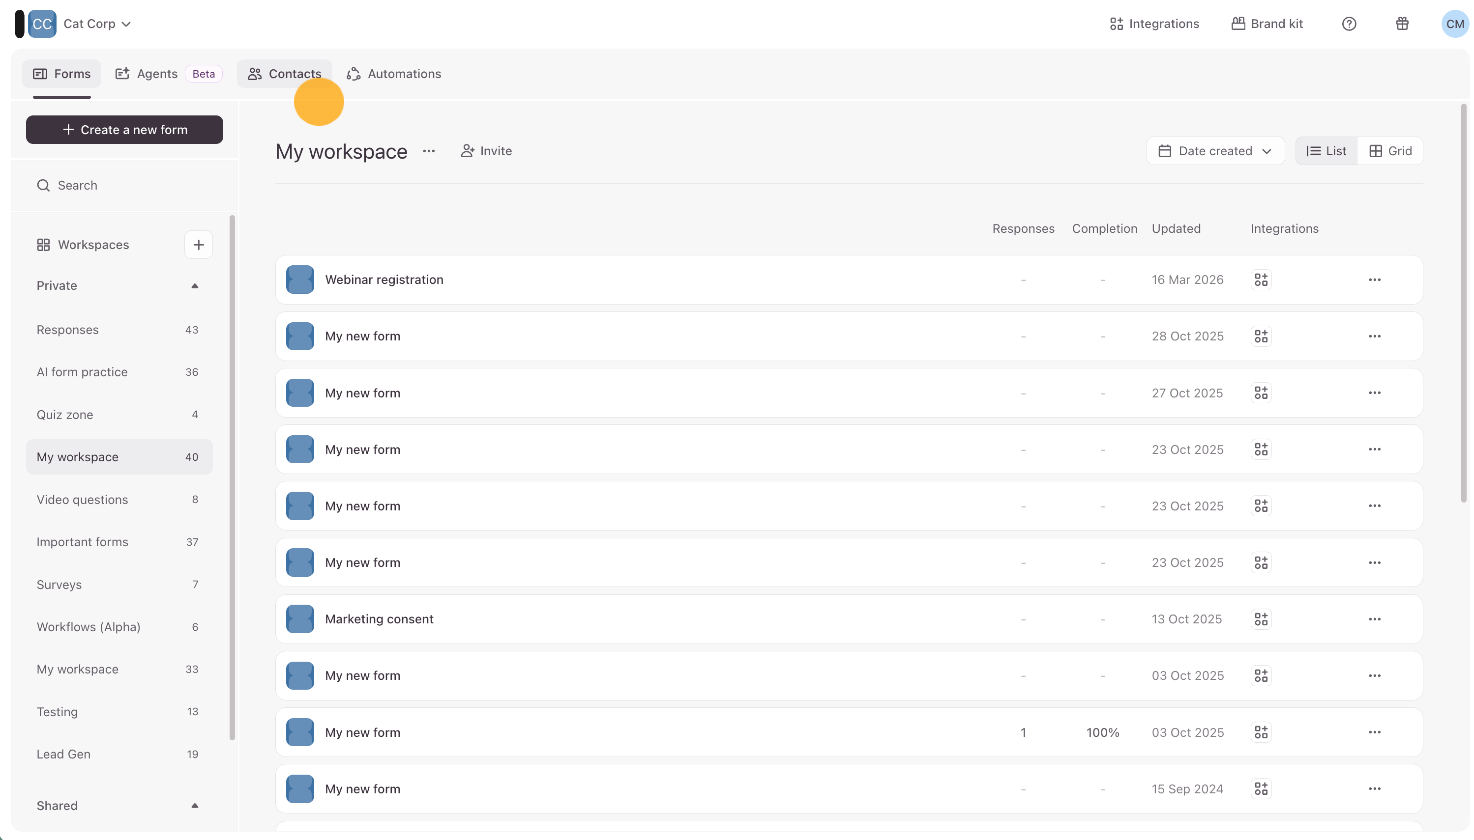Click Create a new form button

tap(124, 130)
